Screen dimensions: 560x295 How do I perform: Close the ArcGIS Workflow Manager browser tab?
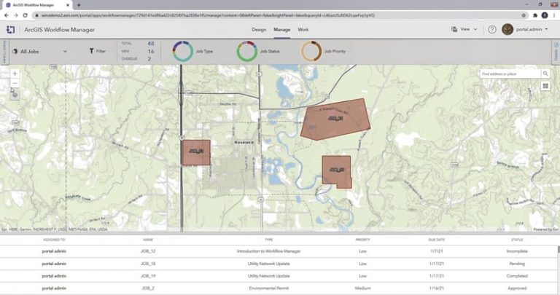pyautogui.click(x=68, y=5)
